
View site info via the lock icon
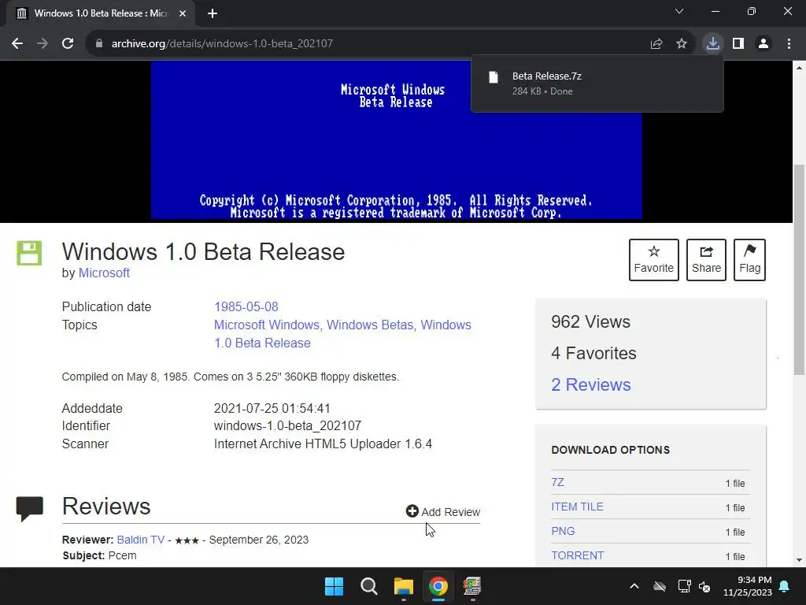click(x=99, y=44)
